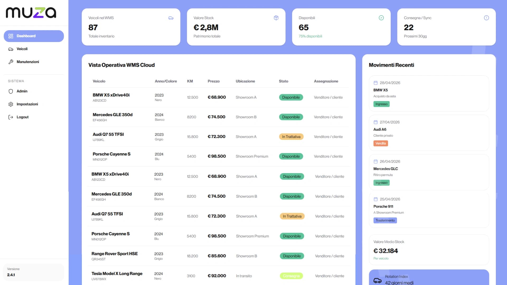Click Ingresso tag under Acquisto da asta
Image resolution: width=507 pixels, height=285 pixels.
(x=381, y=104)
